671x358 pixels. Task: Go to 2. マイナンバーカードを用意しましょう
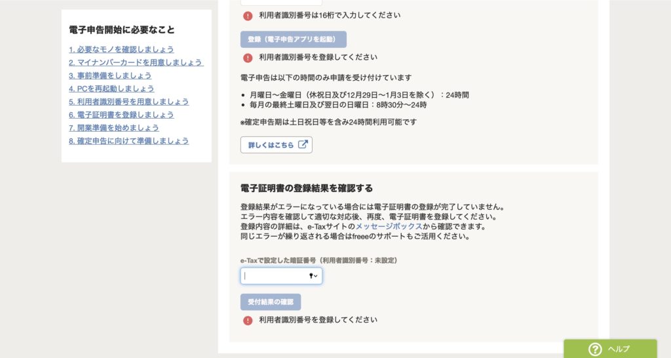point(136,62)
